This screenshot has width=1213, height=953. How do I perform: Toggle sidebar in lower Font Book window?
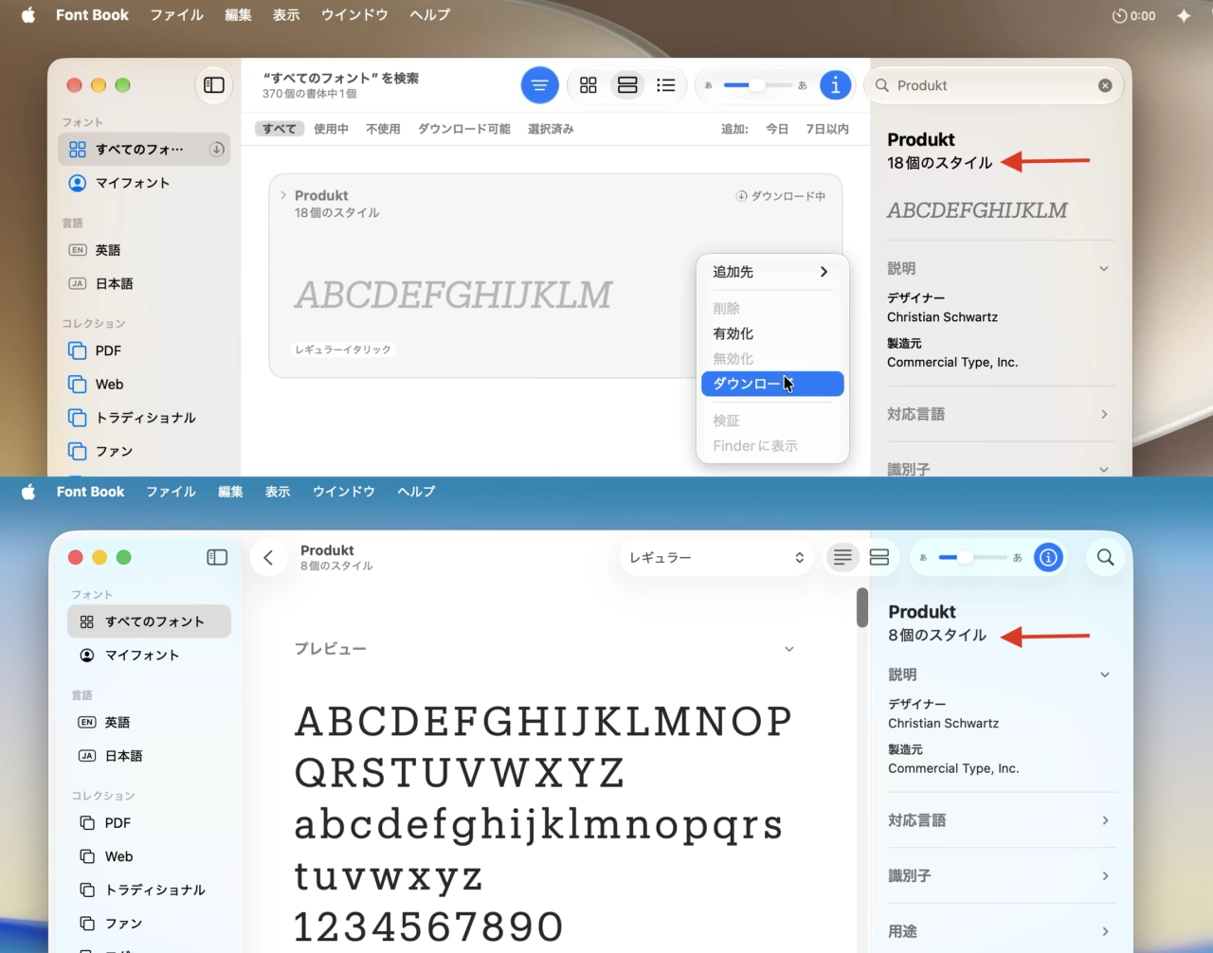[217, 557]
